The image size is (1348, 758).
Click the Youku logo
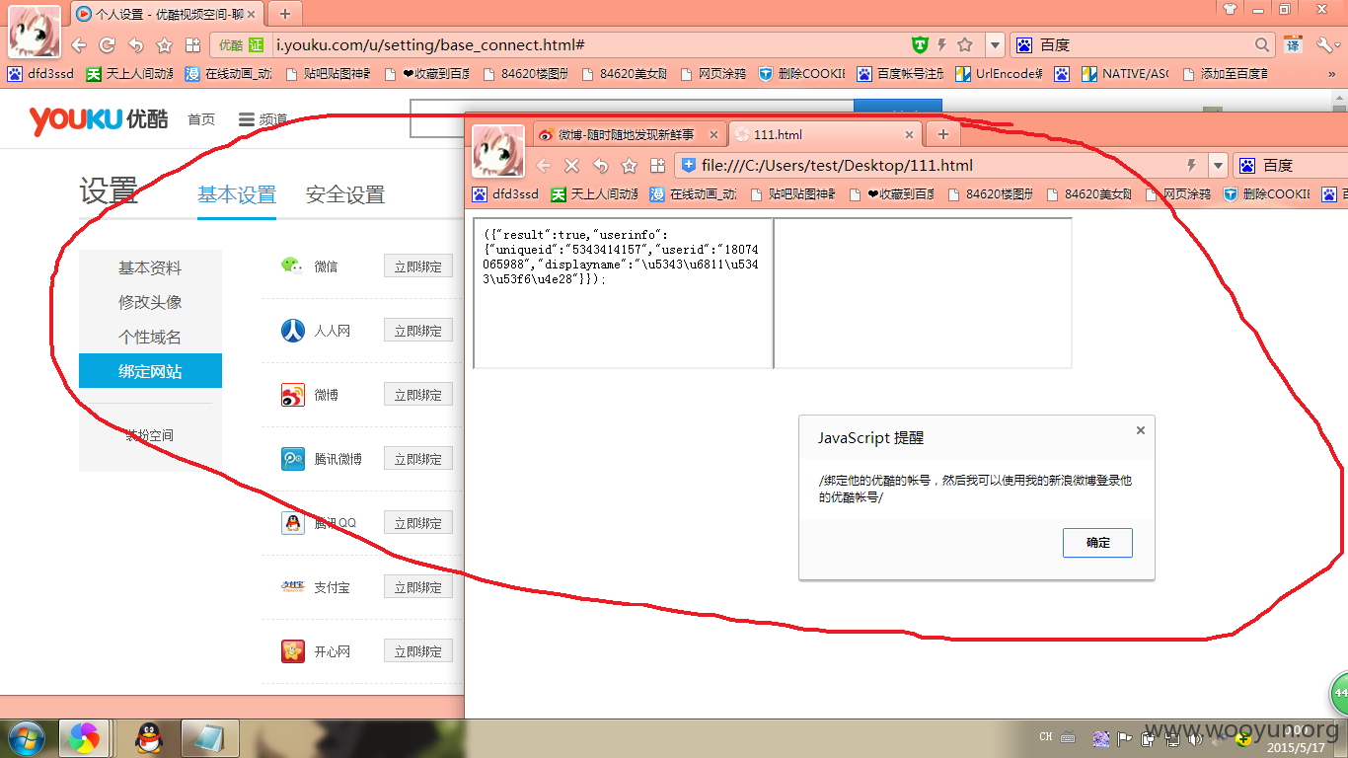99,119
